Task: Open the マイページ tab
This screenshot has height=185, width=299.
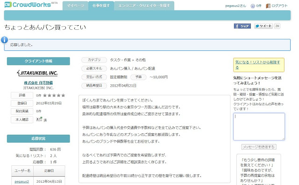Action: [75, 6]
